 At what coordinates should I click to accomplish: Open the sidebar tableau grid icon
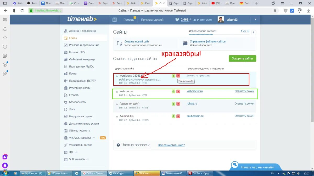(5, 20)
